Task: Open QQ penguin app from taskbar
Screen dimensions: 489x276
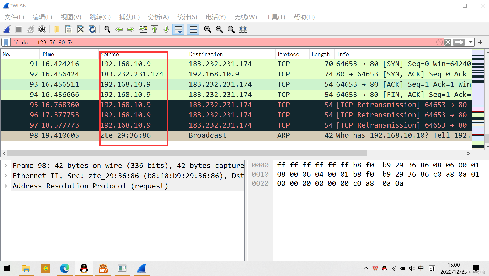Action: (84, 268)
